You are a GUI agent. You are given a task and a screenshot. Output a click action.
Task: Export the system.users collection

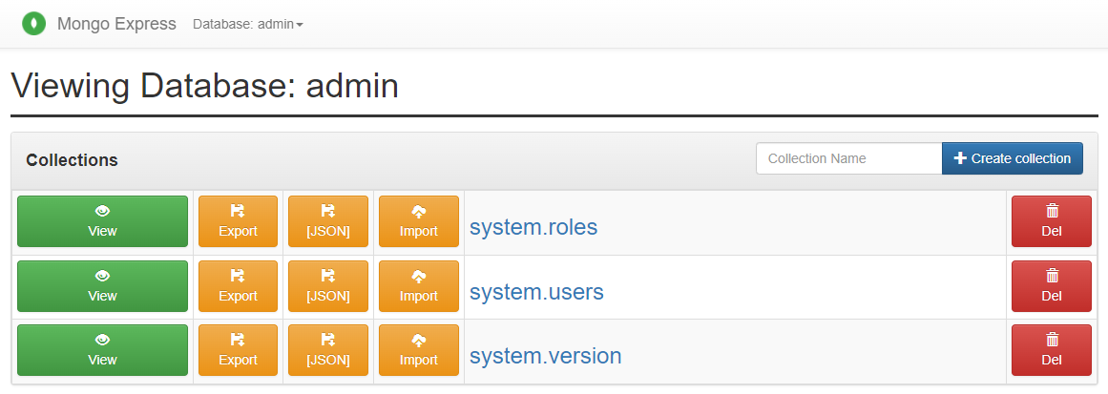pos(239,286)
